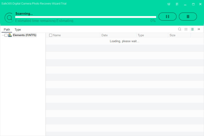
Task: Switch to list view
Action: (192, 29)
